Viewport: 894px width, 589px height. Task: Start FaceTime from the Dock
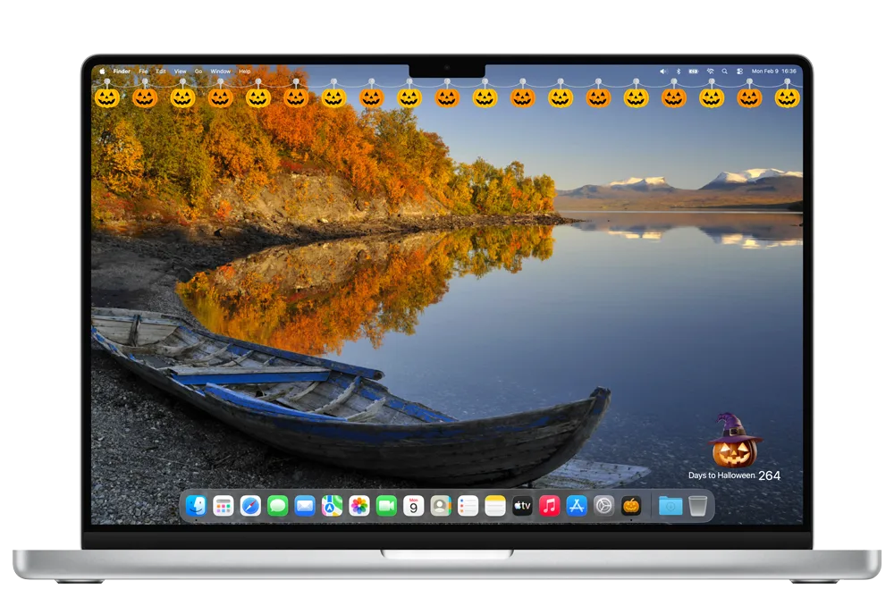pos(386,506)
